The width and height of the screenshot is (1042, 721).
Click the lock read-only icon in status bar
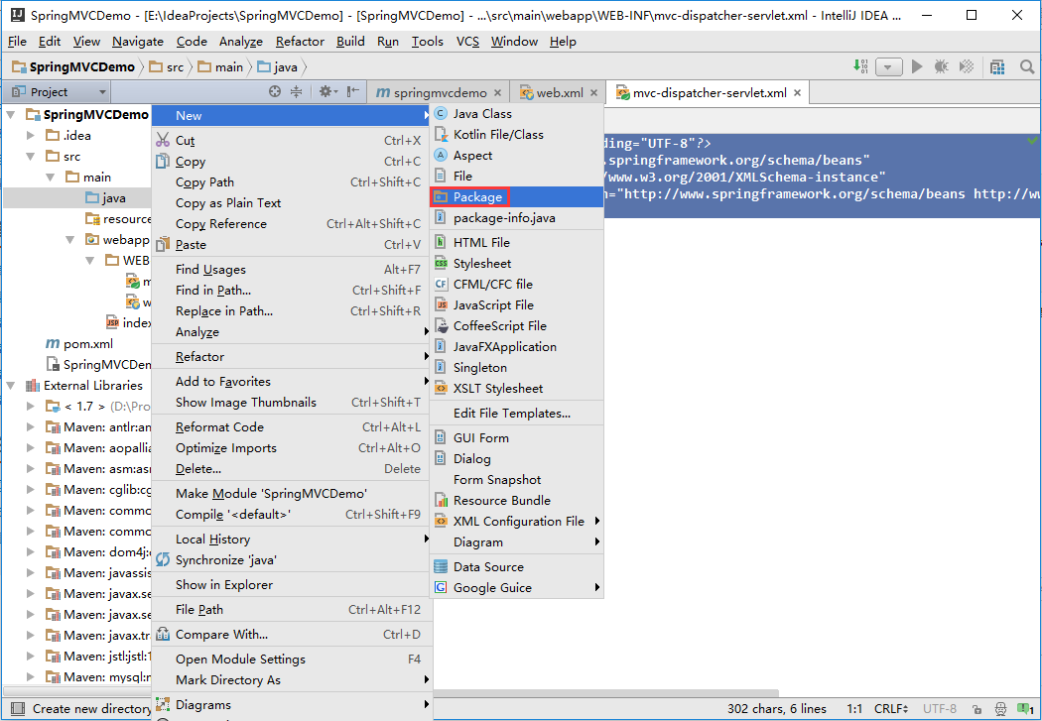click(977, 709)
